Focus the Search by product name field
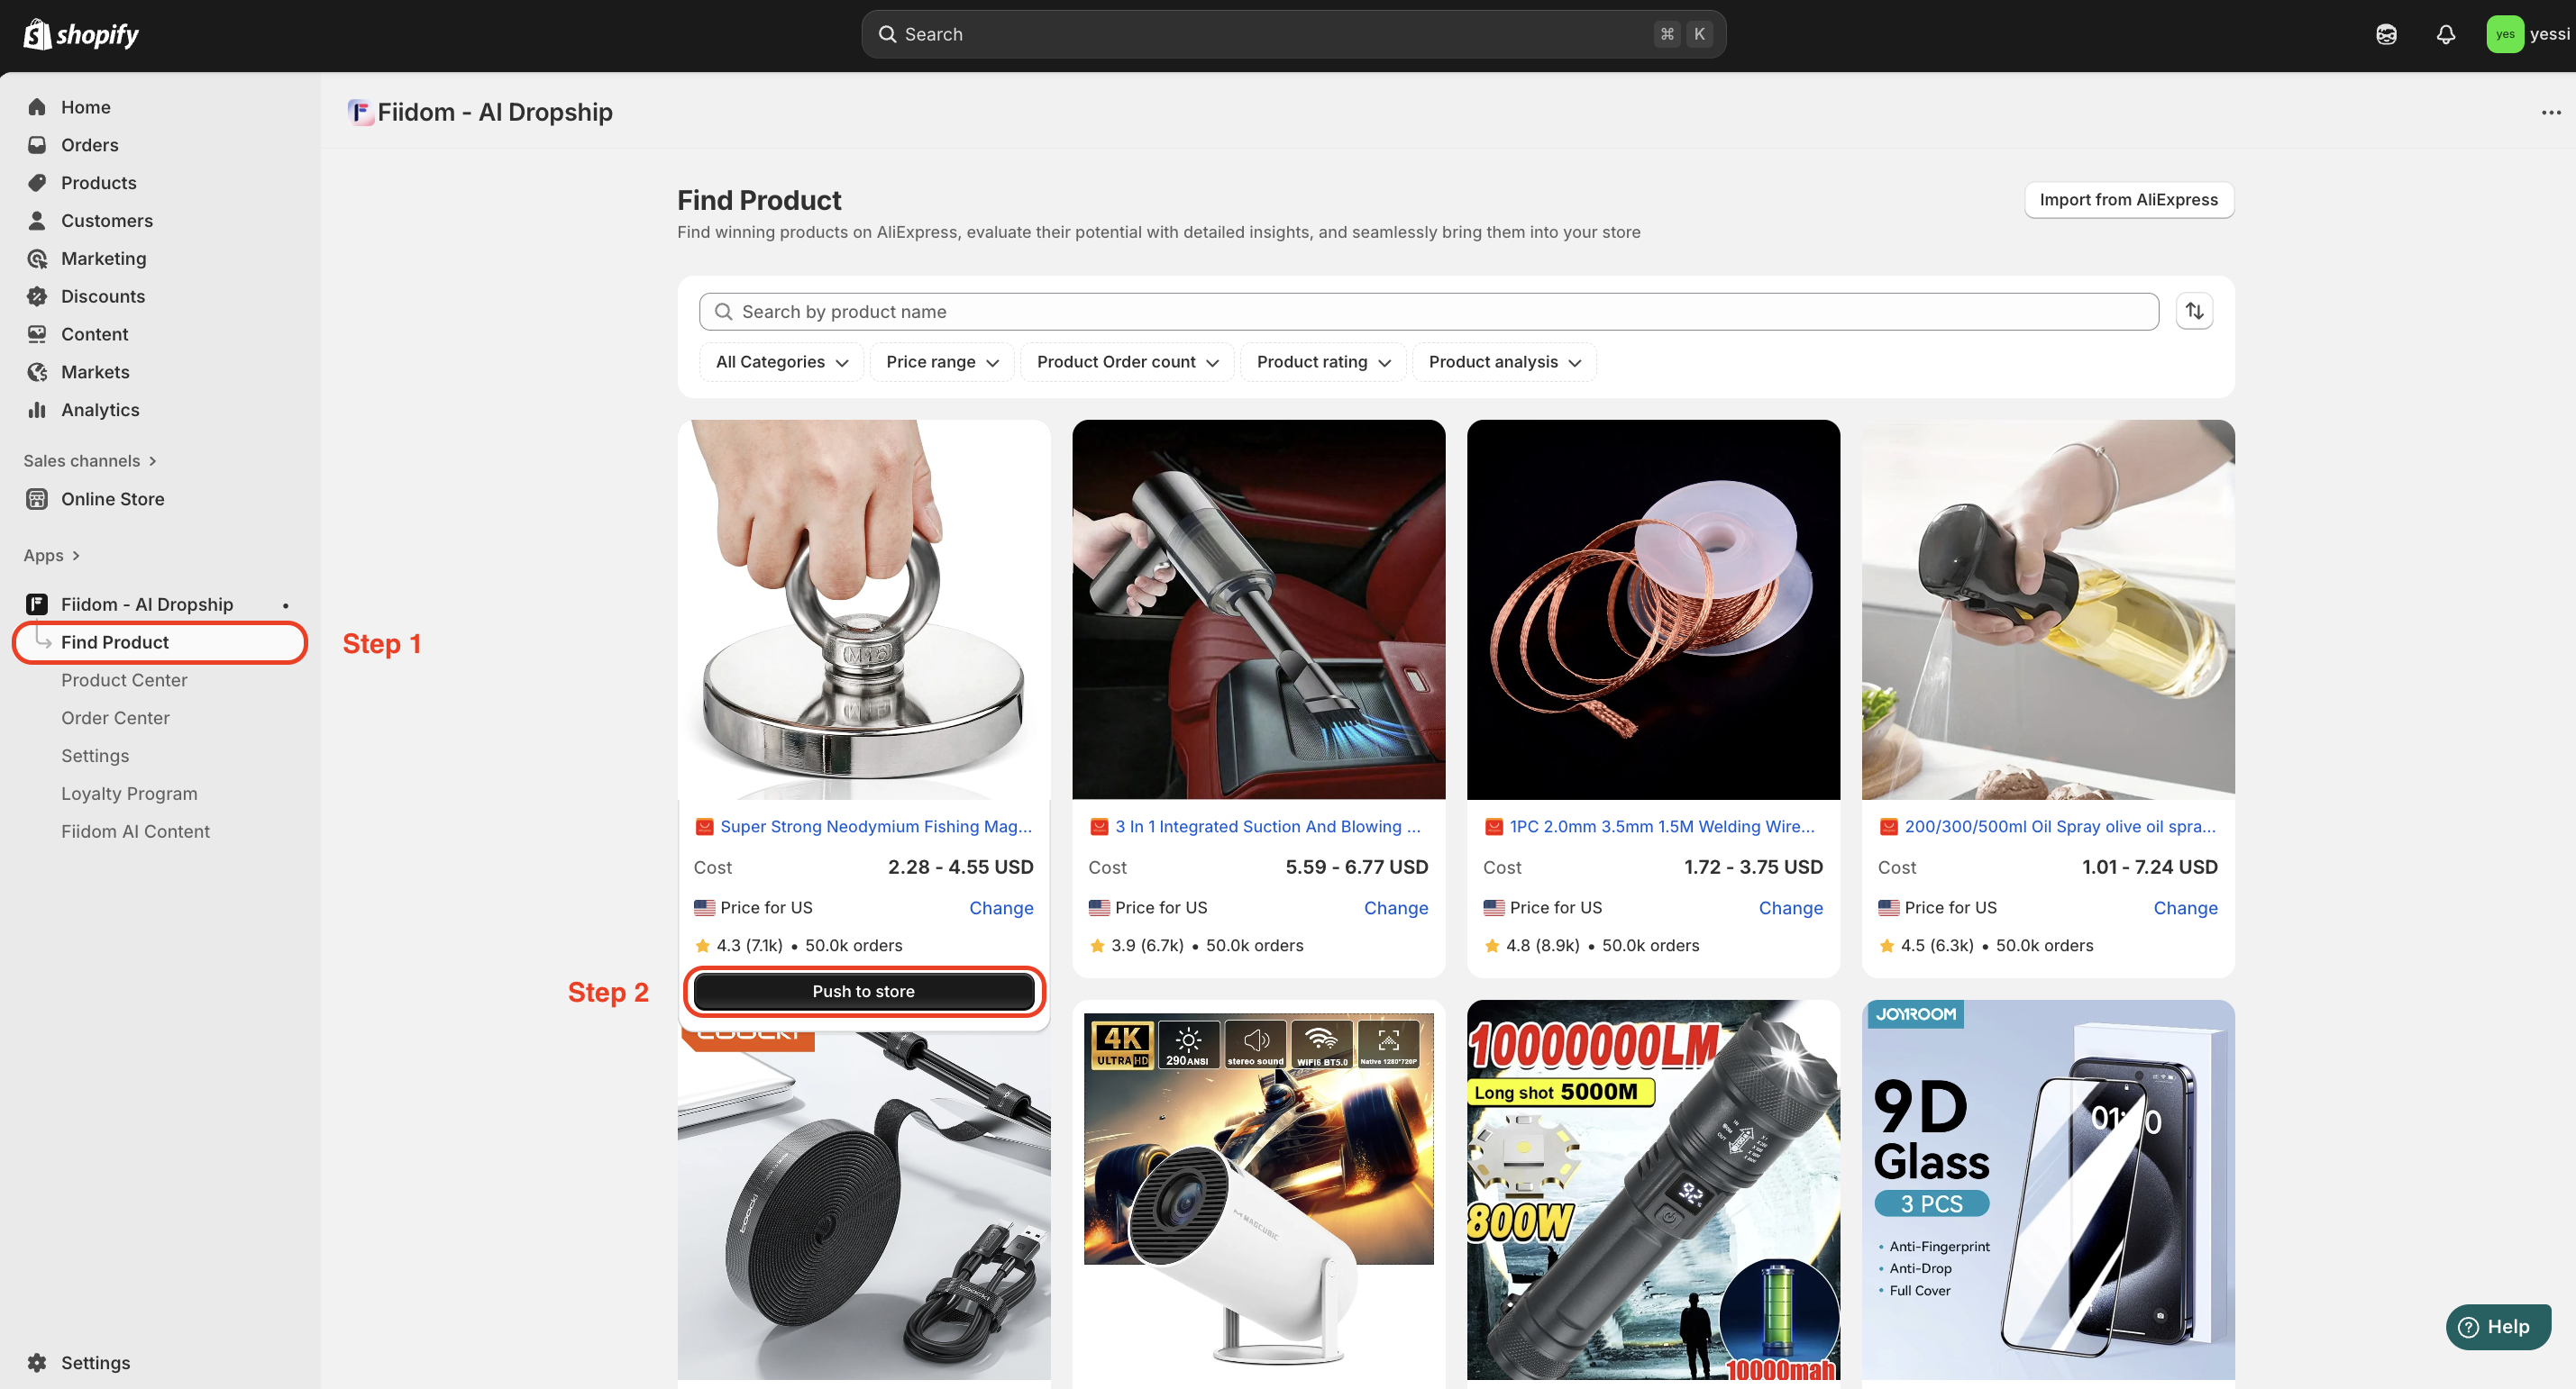Viewport: 2576px width, 1389px height. [x=1428, y=312]
